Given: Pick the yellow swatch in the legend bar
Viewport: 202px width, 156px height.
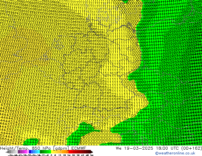Looking at the screenshot, I should pos(52,152).
